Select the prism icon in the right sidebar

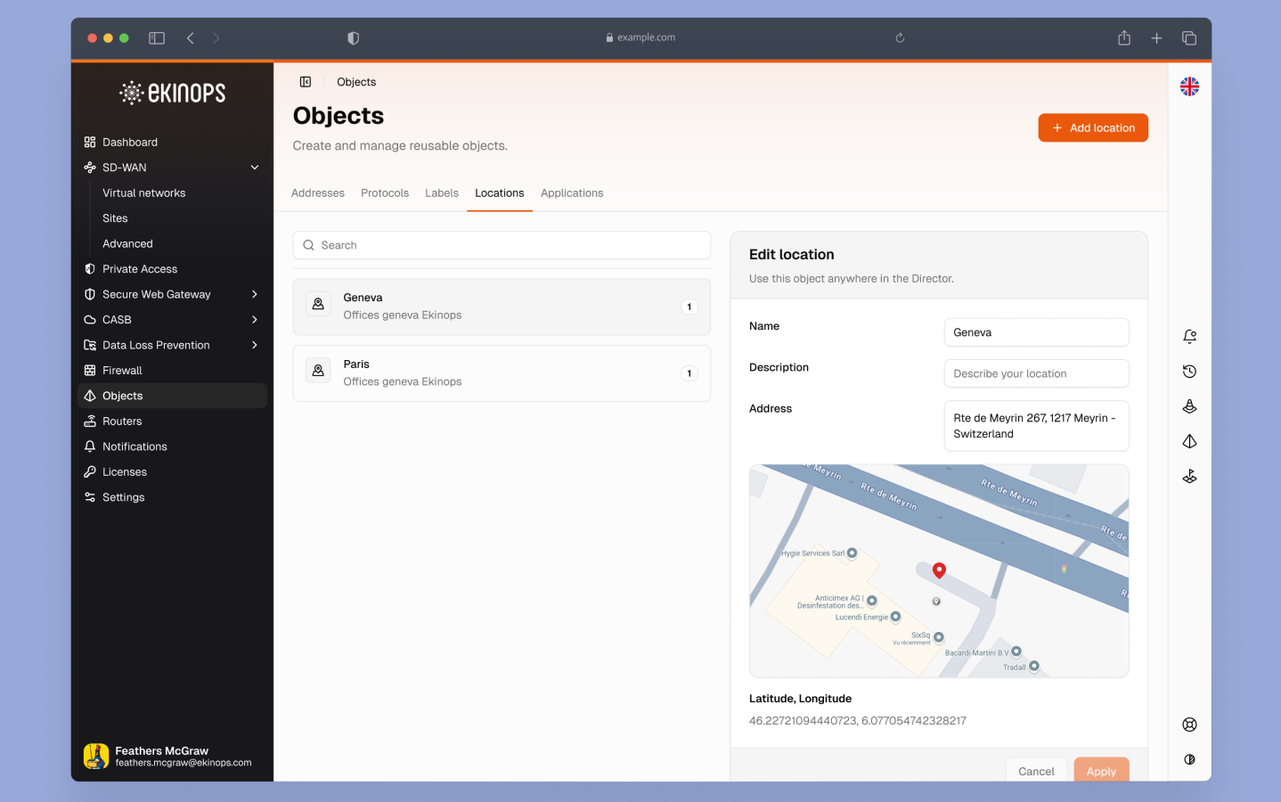coord(1189,440)
